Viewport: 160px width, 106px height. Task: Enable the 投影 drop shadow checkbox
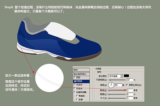[75, 77]
